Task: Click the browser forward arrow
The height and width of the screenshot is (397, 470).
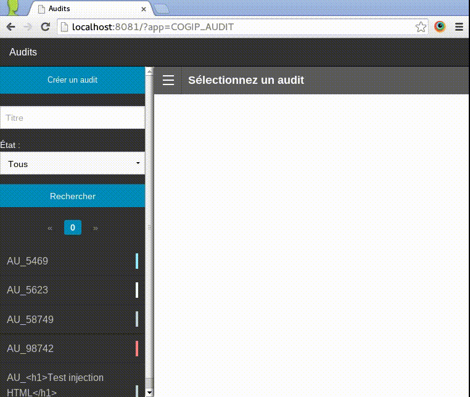Action: (x=28, y=27)
